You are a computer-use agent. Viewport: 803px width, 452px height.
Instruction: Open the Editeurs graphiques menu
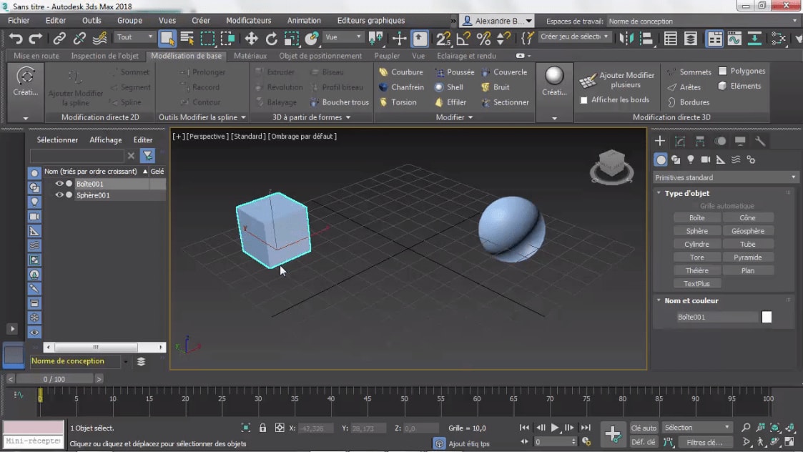pos(371,21)
